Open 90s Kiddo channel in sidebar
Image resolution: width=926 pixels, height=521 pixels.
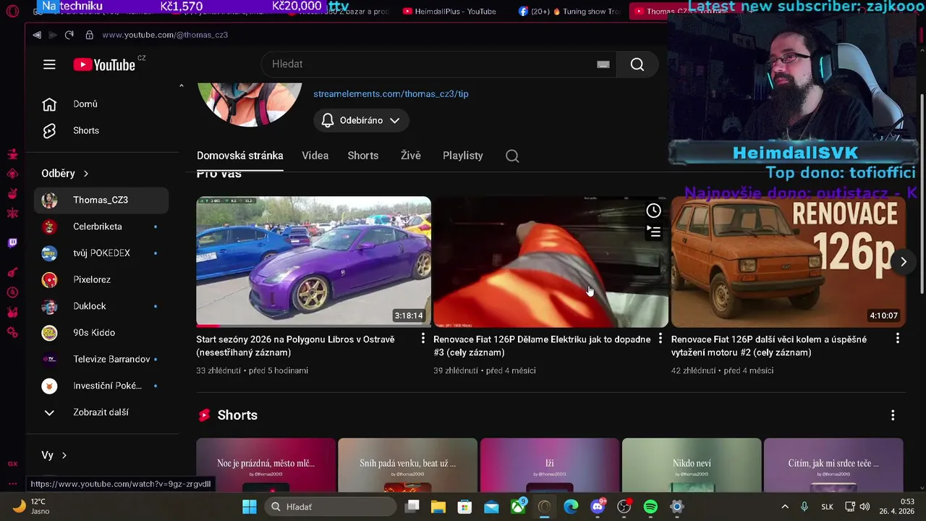pyautogui.click(x=102, y=333)
